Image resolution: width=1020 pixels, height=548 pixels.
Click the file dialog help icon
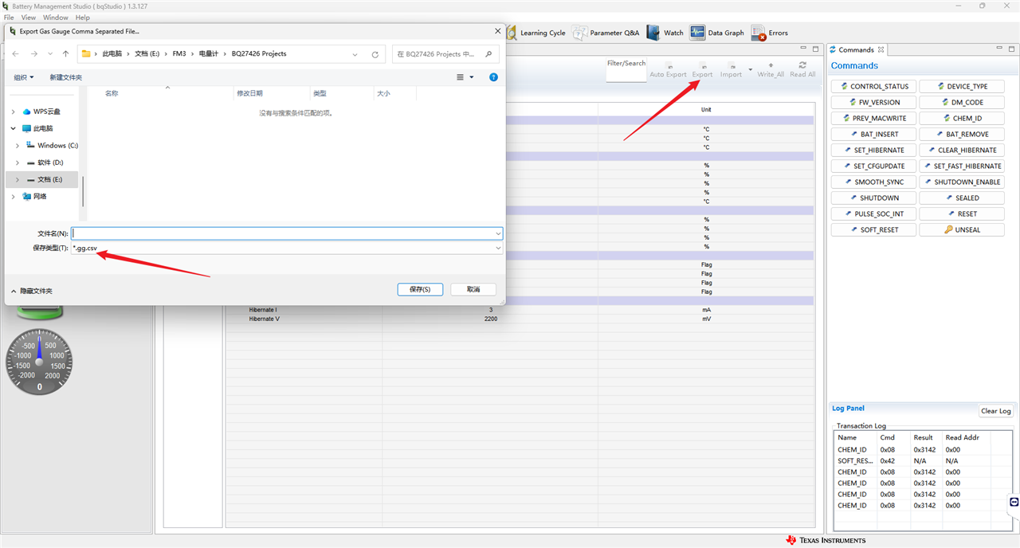493,77
